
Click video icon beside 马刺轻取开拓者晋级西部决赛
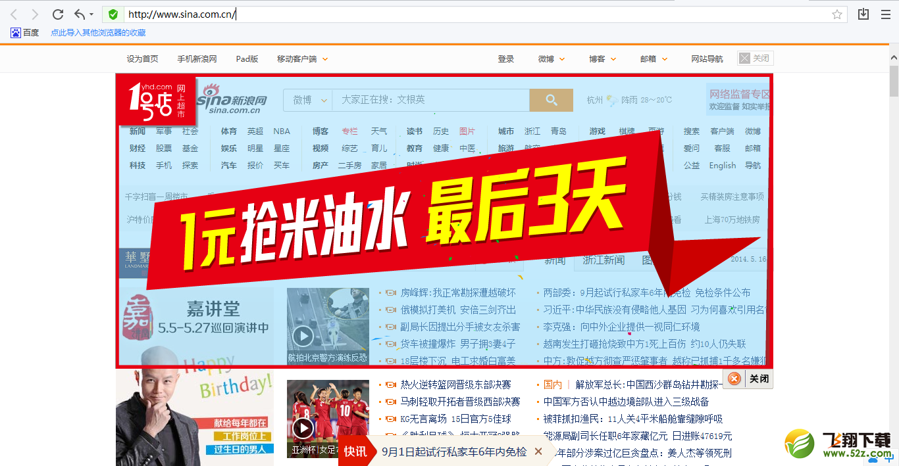390,402
